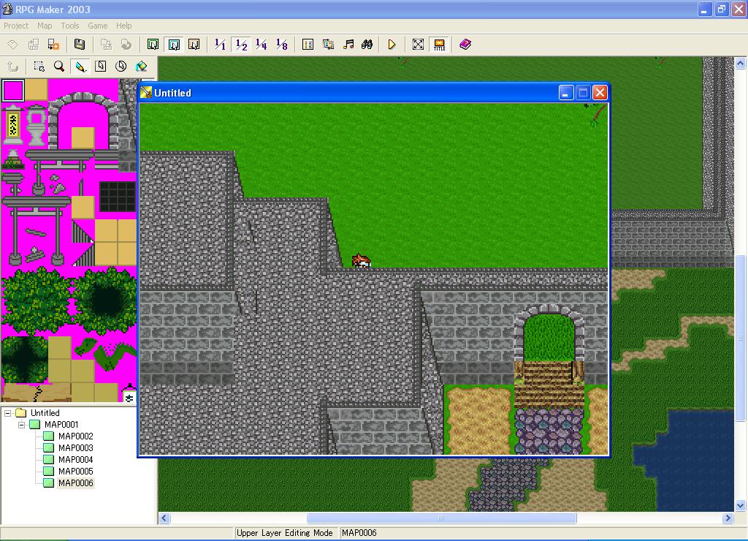748x541 pixels.
Task: Collapse the MAP0001 tree node
Action: pos(21,425)
